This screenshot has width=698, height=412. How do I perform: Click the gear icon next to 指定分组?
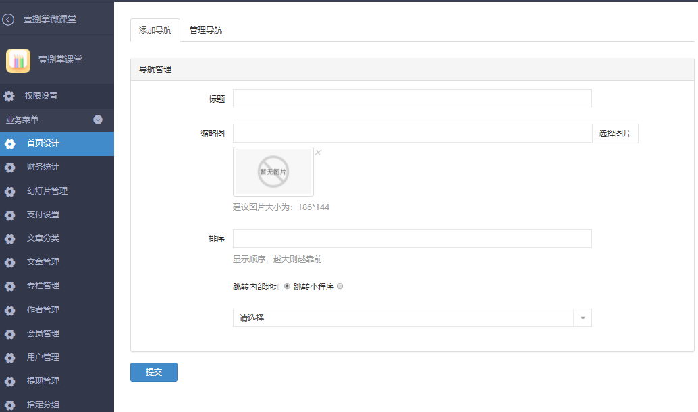click(10, 405)
